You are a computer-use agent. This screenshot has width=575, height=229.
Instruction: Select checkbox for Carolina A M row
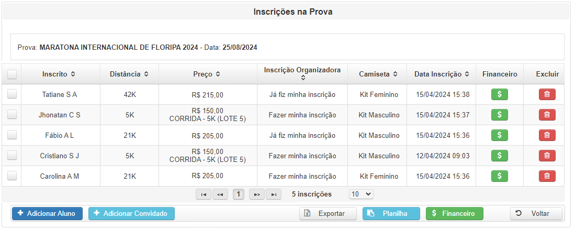pyautogui.click(x=12, y=176)
